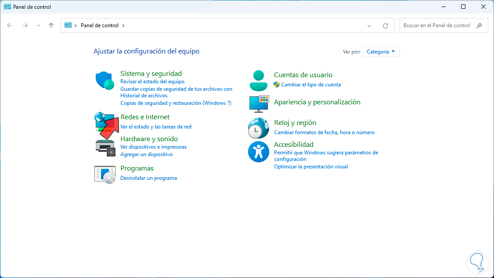
Task: Click Desinstalar un programa
Action: (x=149, y=178)
